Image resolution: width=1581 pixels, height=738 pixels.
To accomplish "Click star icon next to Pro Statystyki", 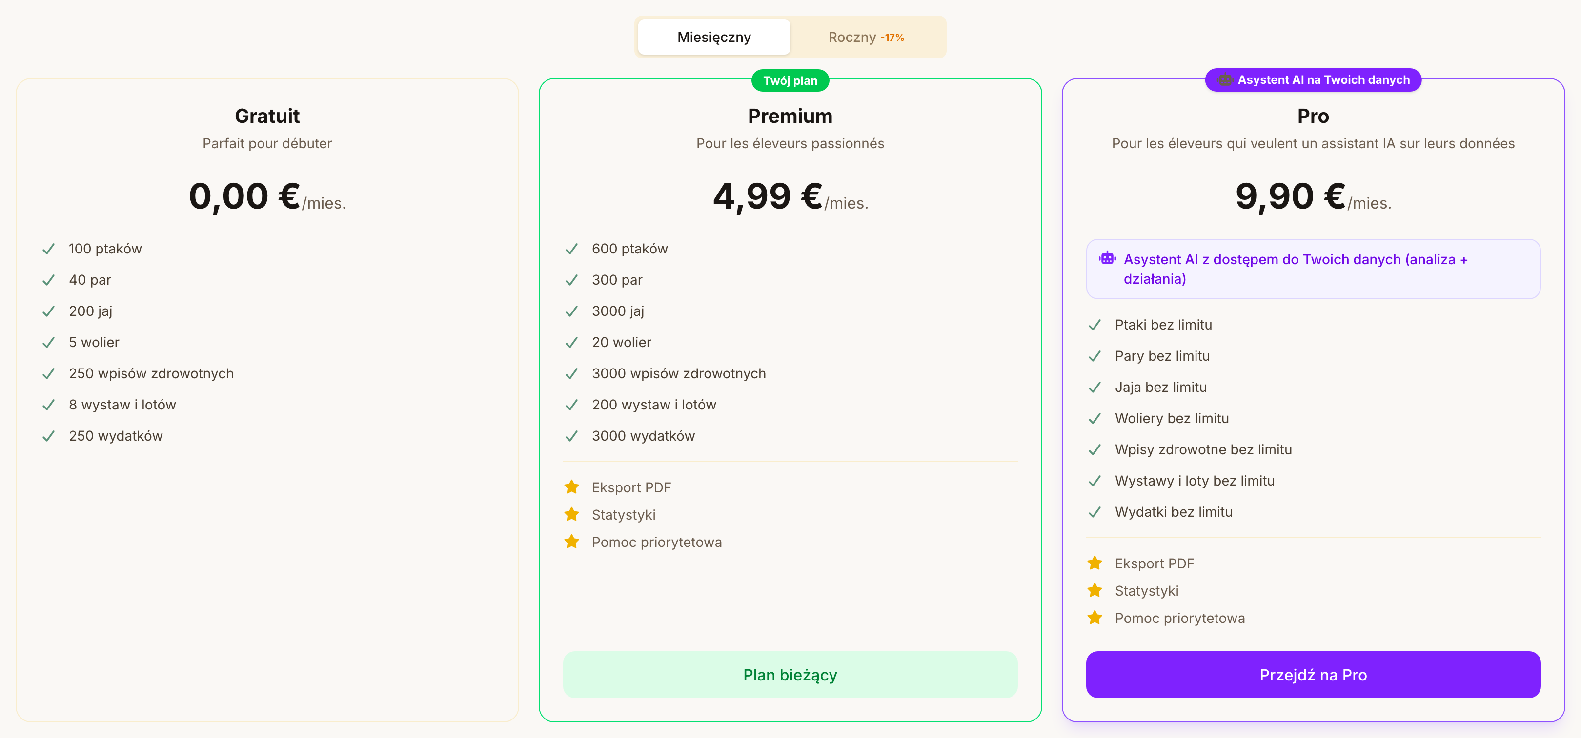I will (x=1095, y=590).
